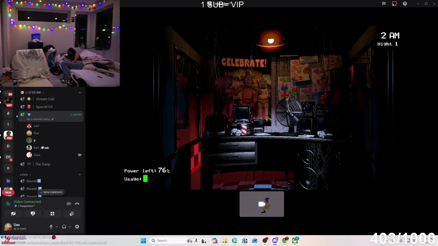Add a channel to STREAM category

click(80, 92)
